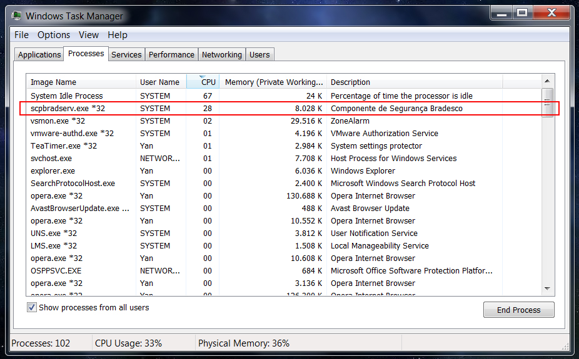This screenshot has height=359, width=579.
Task: Open the View menu
Action: coord(89,34)
